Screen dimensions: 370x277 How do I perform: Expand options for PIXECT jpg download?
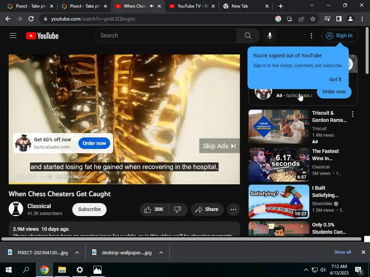click(x=77, y=252)
